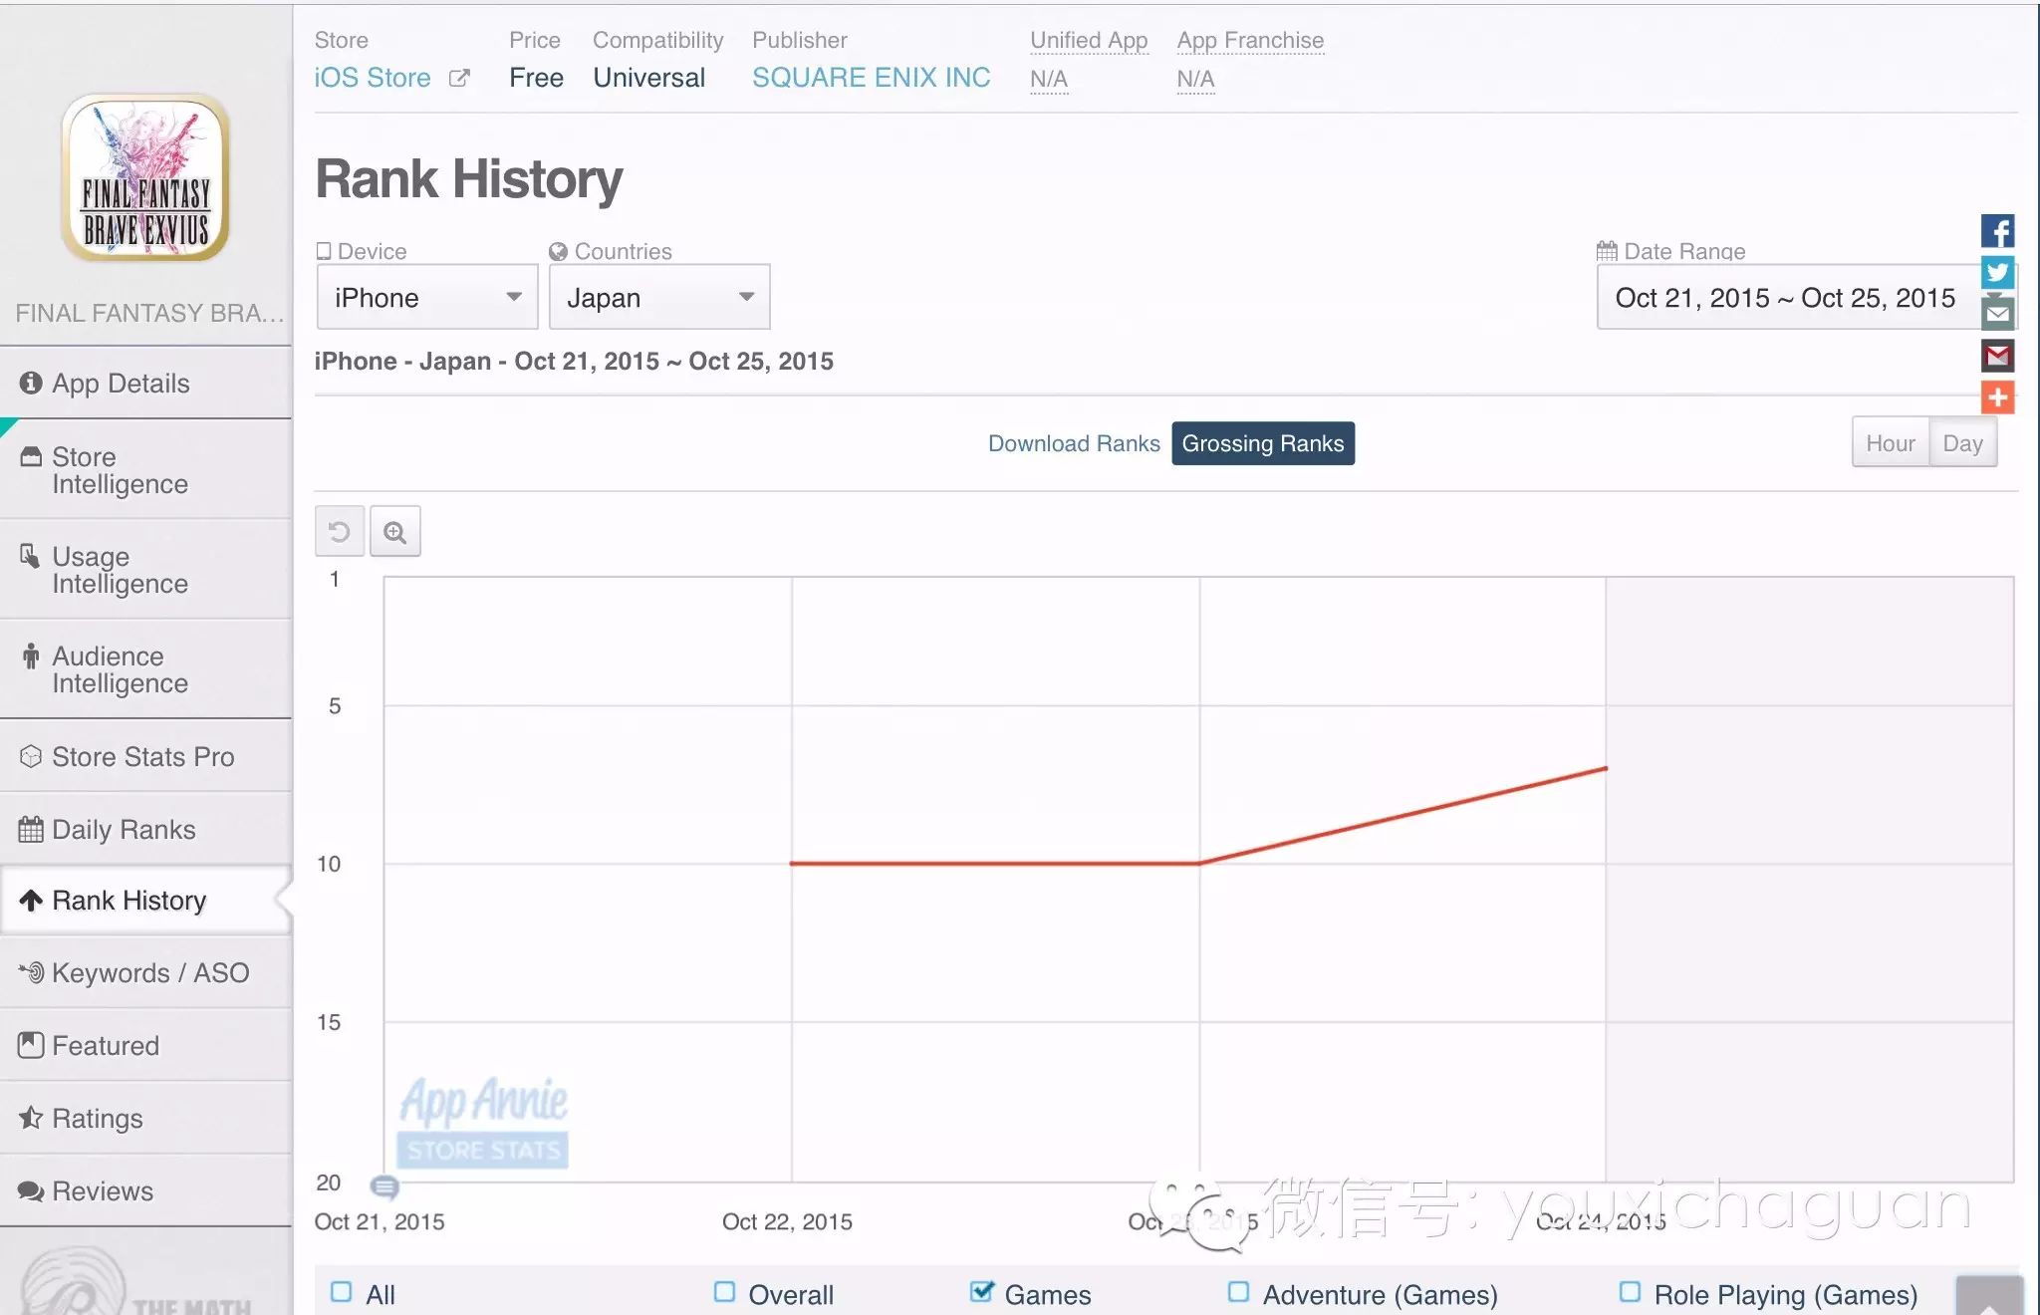
Task: Select Rank History in sidebar
Action: [x=145, y=901]
